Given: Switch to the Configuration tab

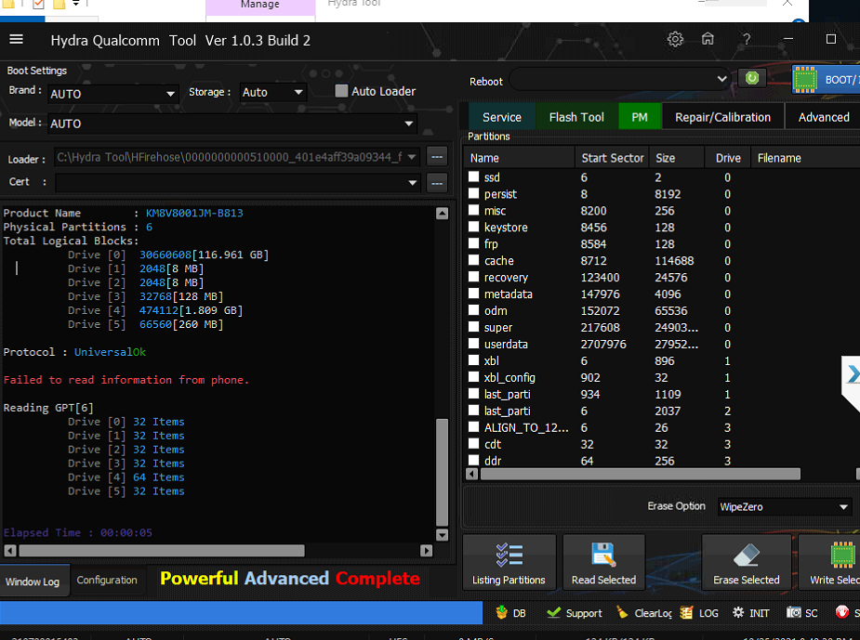Looking at the screenshot, I should click(107, 580).
